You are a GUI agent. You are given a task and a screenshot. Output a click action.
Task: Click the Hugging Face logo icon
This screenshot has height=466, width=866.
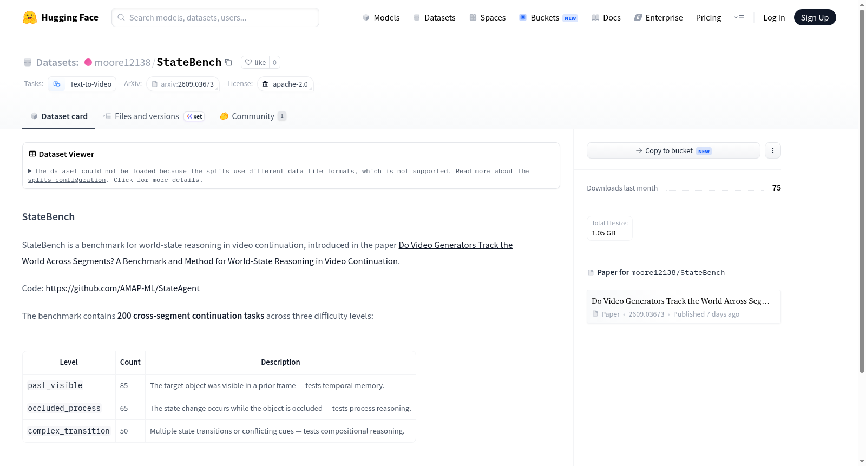pos(30,17)
